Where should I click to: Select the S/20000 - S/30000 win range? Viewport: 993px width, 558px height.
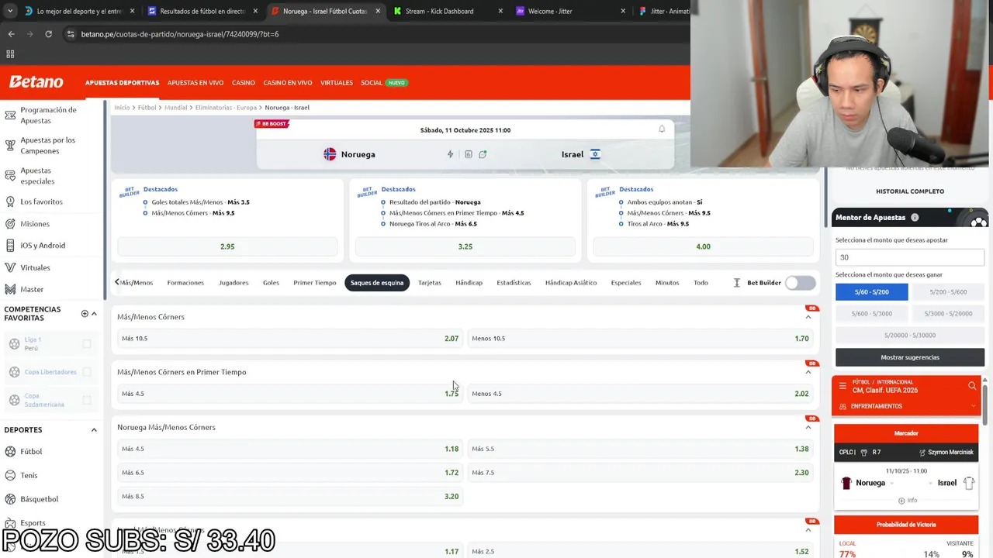pyautogui.click(x=910, y=336)
